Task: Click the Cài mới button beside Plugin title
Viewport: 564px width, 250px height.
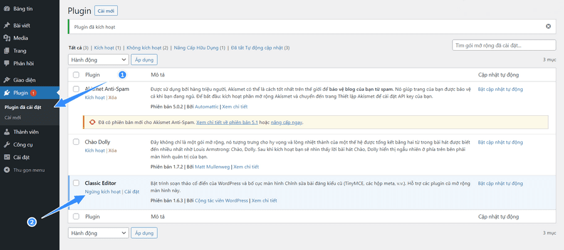Action: click(106, 11)
